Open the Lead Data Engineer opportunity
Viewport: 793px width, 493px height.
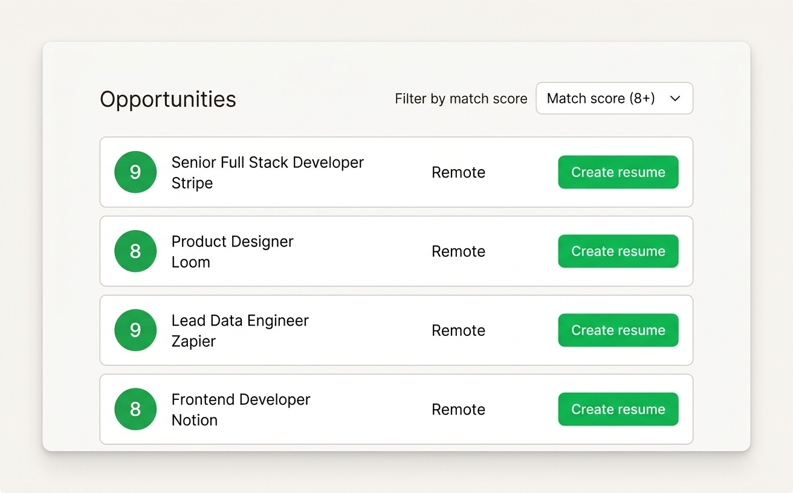239,320
